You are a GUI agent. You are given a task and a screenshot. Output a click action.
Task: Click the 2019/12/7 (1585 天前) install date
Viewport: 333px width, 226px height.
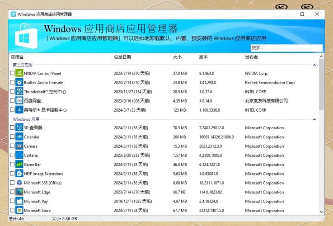click(x=133, y=201)
